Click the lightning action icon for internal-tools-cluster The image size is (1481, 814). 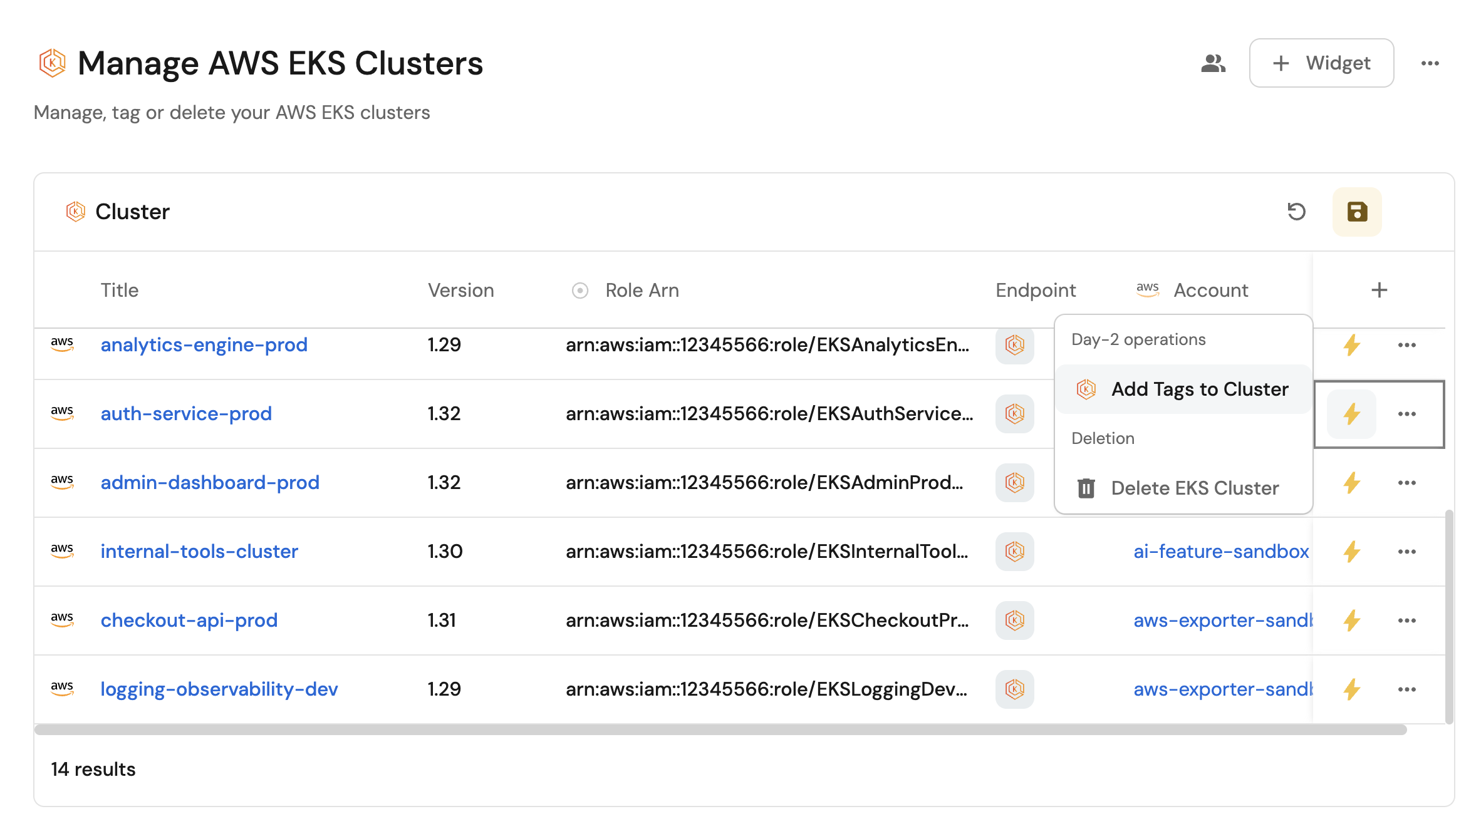pos(1351,552)
